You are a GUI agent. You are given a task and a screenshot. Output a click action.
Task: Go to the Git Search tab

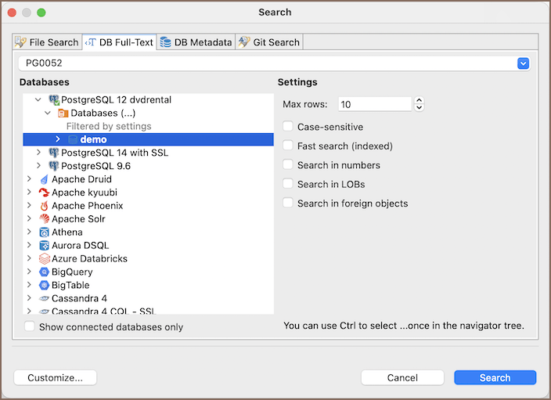pyautogui.click(x=269, y=42)
